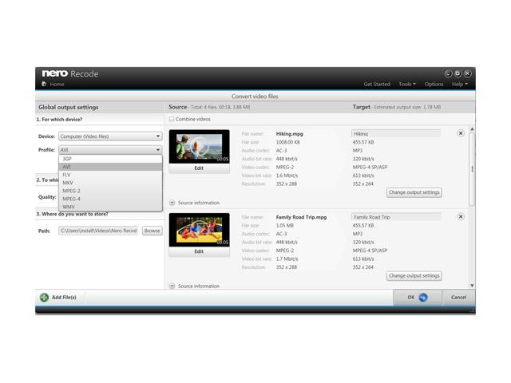Image resolution: width=511 pixels, height=383 pixels.
Task: Open the Device dropdown
Action: (110, 136)
